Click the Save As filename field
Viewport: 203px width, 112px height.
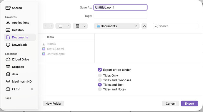tap(120, 7)
